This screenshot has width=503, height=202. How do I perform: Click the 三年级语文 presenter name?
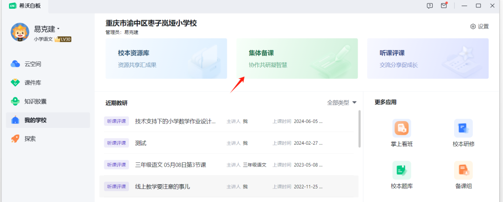[255, 165]
